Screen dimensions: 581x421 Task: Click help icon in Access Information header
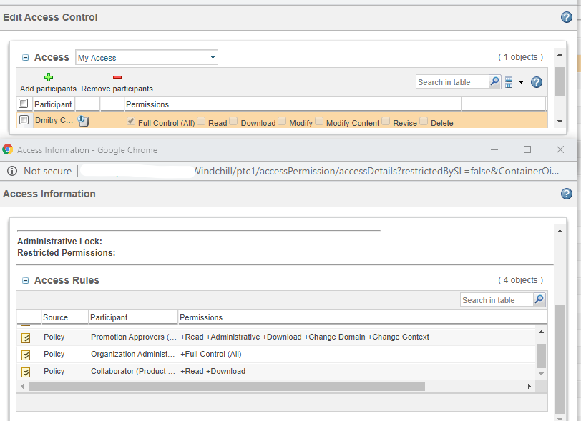[x=567, y=194]
